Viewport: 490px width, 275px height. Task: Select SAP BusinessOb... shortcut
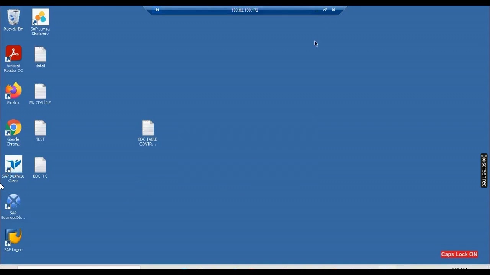point(13,207)
